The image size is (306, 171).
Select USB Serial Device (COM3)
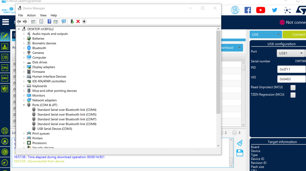tap(55, 129)
